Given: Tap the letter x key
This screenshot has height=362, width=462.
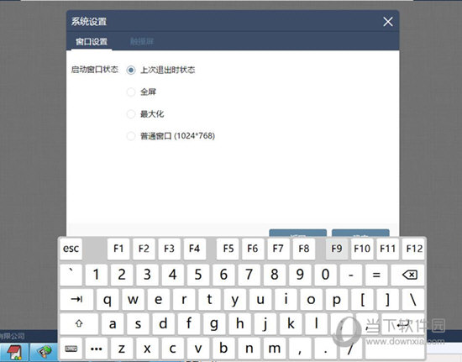Looking at the screenshot, I should 147,349.
